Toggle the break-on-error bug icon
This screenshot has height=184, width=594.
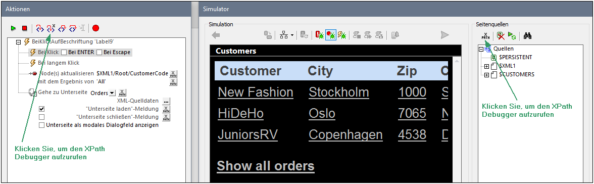click(x=319, y=35)
